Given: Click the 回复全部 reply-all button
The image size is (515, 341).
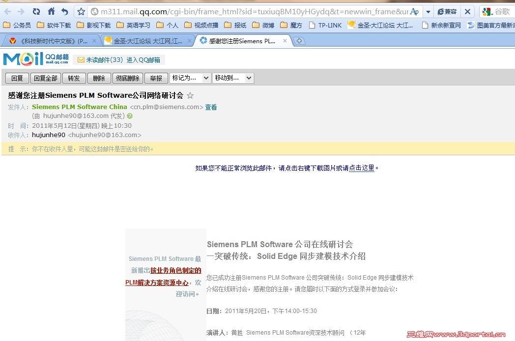Looking at the screenshot, I should coord(46,78).
